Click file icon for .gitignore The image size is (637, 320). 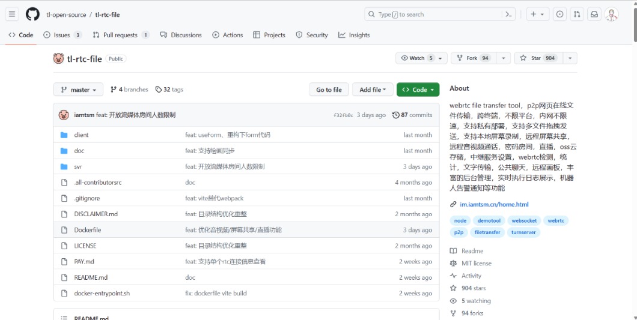(x=64, y=198)
